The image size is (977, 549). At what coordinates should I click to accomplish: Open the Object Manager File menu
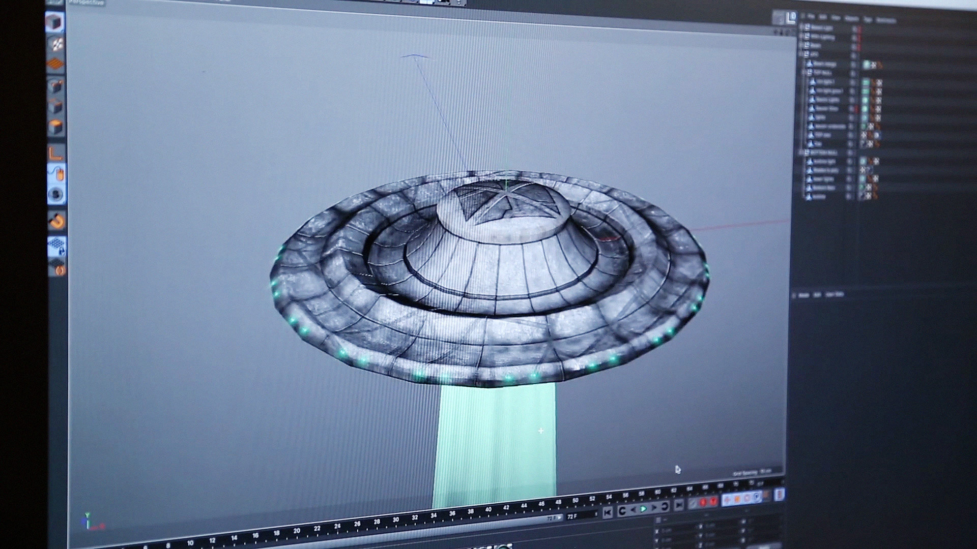(x=811, y=17)
